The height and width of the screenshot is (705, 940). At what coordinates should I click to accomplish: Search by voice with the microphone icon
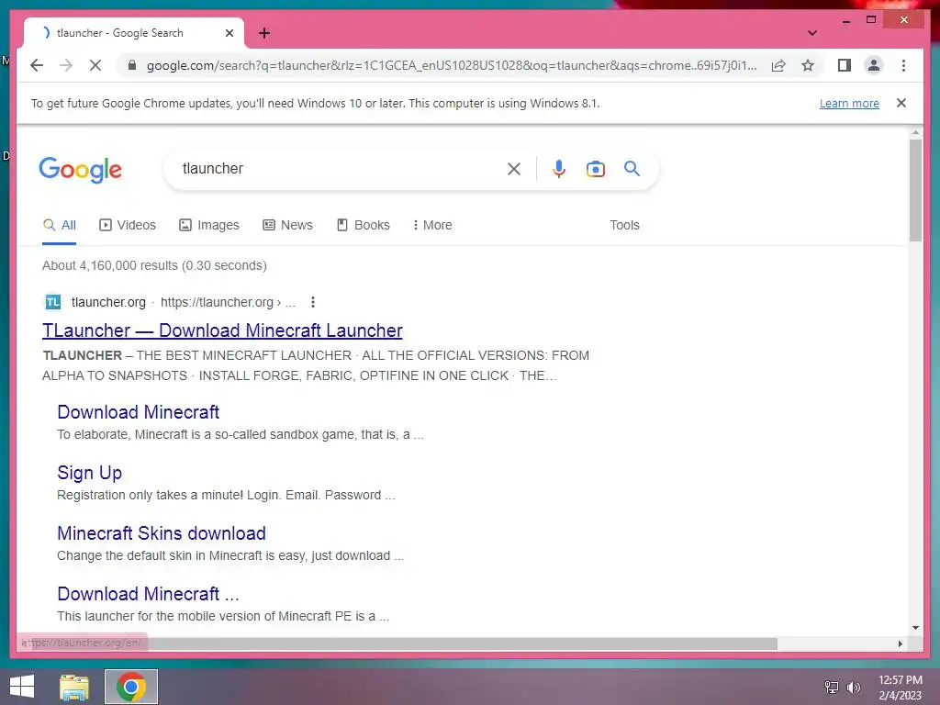point(559,169)
